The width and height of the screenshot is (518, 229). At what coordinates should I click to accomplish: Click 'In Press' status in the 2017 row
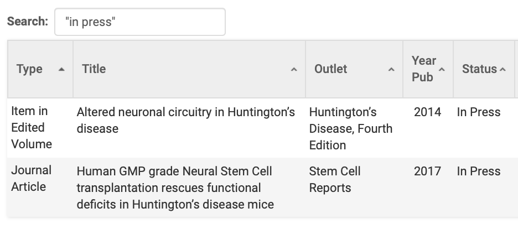[x=478, y=171]
